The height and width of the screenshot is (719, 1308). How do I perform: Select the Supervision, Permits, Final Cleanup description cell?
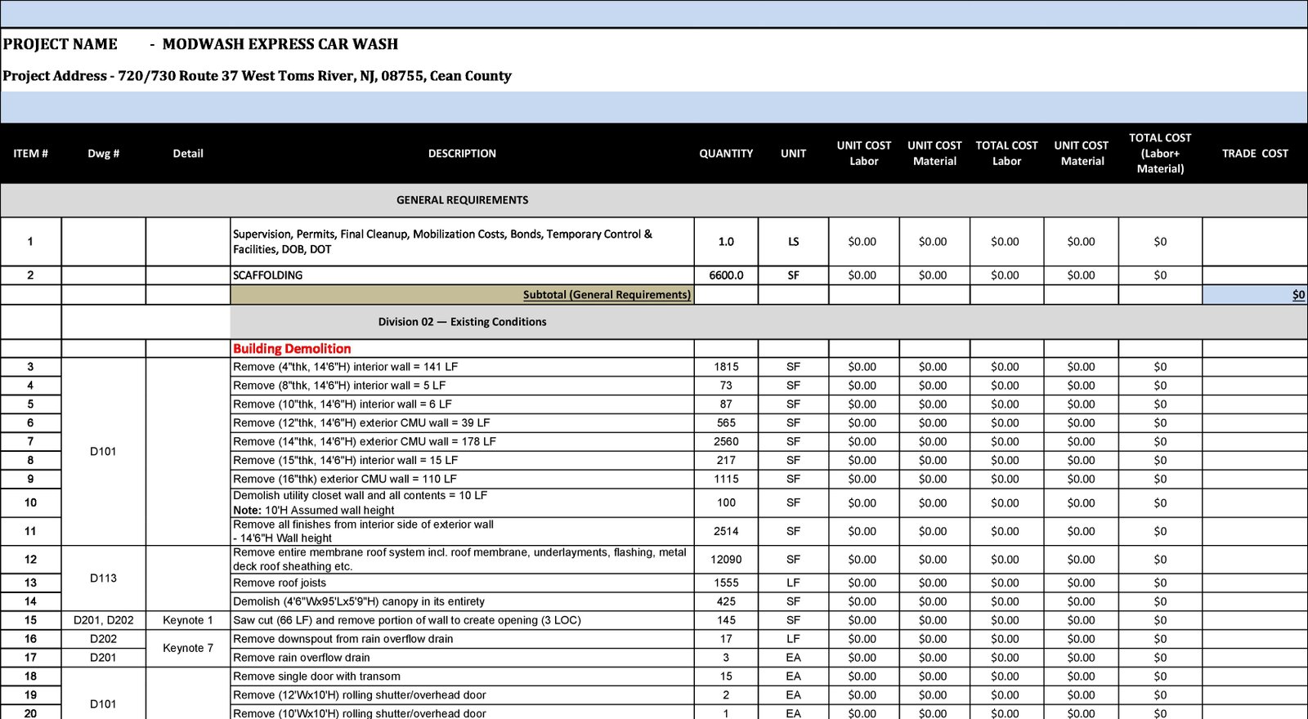(462, 242)
